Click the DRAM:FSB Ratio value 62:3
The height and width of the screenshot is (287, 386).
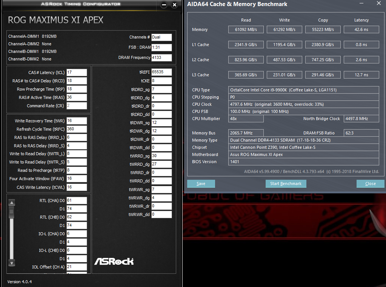[x=361, y=133]
